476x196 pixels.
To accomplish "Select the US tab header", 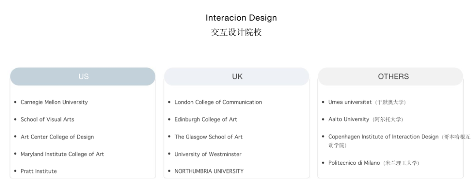I will (83, 77).
